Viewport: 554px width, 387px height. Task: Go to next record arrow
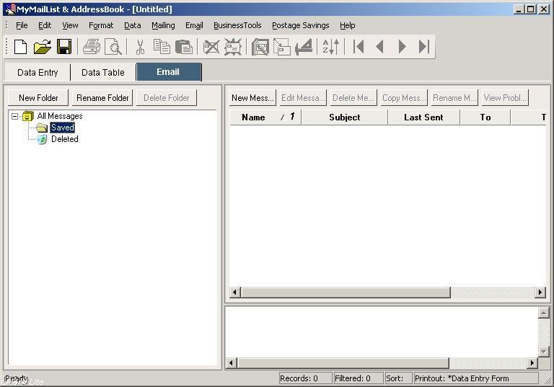coord(402,47)
